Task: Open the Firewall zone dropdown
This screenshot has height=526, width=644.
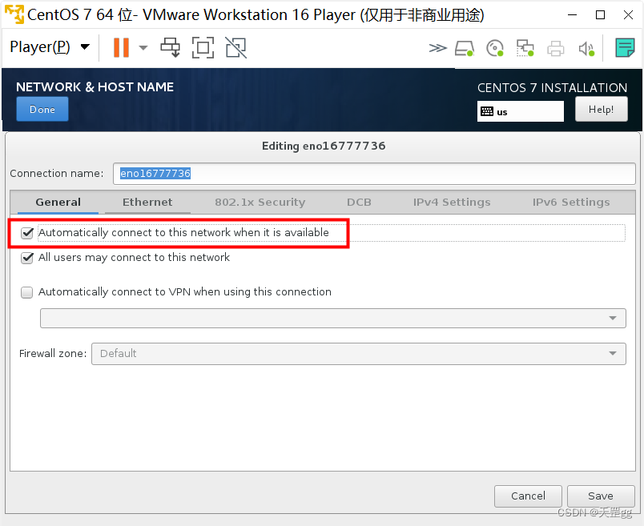Action: [359, 354]
